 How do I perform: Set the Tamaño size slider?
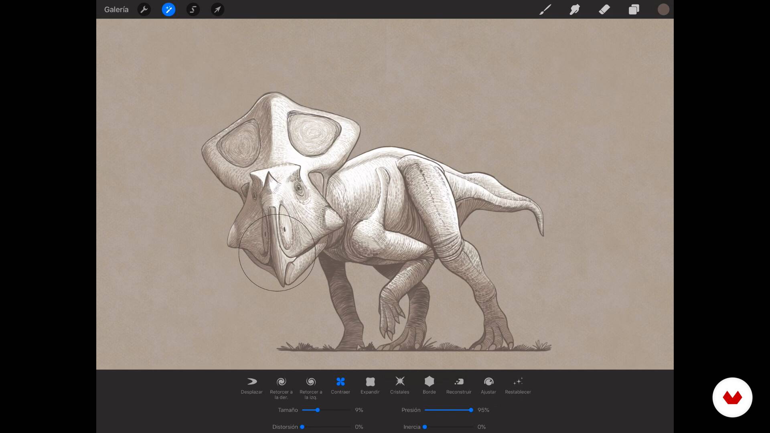click(x=326, y=410)
